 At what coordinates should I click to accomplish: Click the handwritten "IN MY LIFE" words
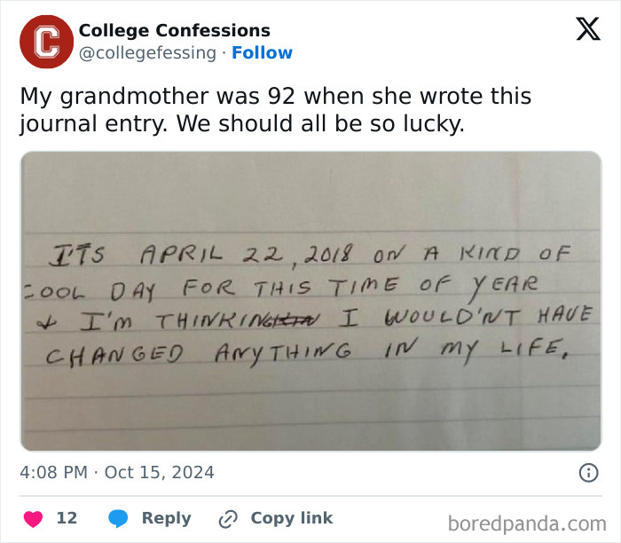click(483, 352)
